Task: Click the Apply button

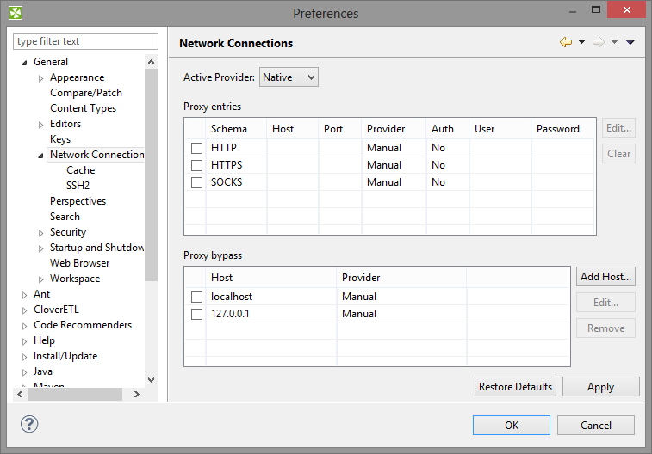Action: 600,387
